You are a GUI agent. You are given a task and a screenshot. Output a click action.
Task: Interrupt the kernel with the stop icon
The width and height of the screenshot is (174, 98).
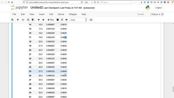(58, 20)
